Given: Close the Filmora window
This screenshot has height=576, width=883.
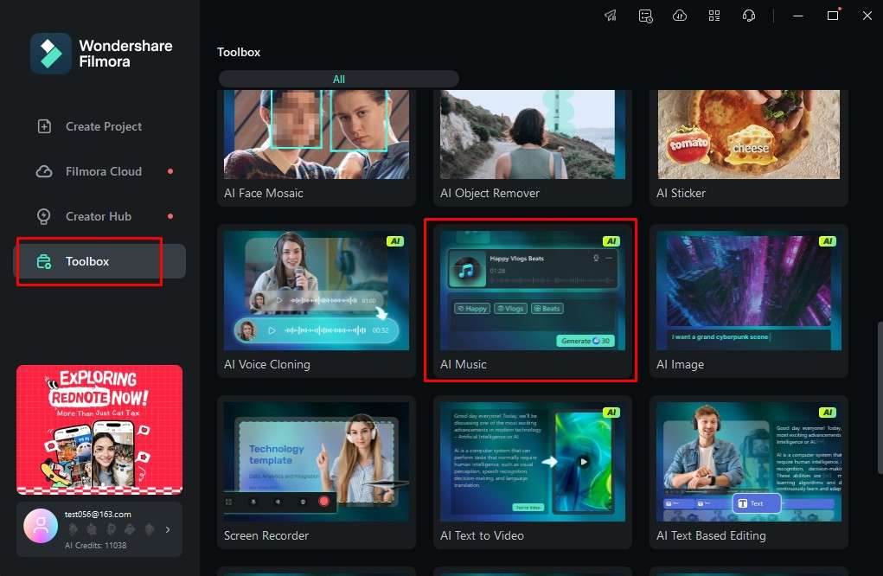Looking at the screenshot, I should [x=867, y=16].
